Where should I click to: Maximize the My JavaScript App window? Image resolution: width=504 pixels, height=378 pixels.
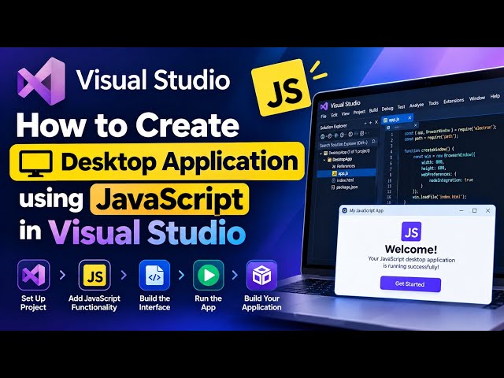[x=474, y=210]
